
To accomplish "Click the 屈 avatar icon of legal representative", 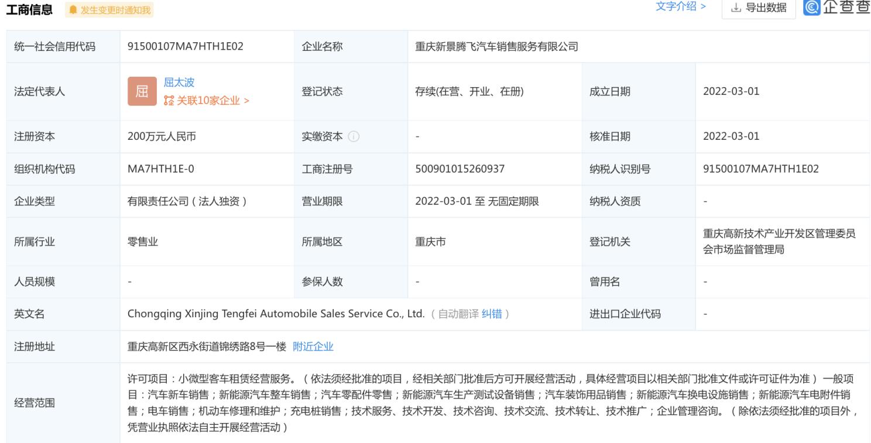I will [x=142, y=91].
